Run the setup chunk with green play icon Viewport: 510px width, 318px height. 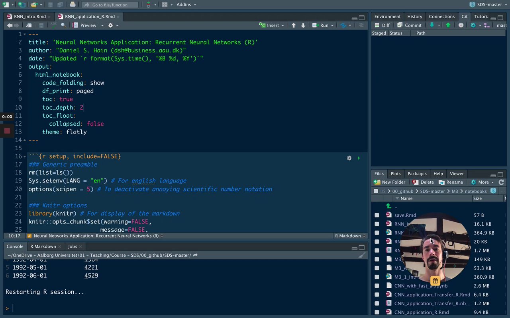pos(359,158)
